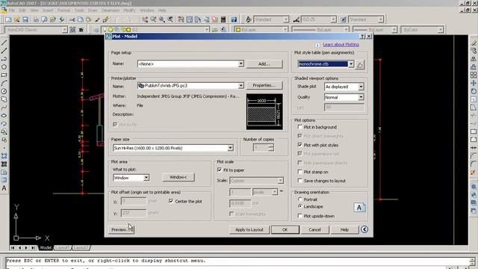The height and width of the screenshot is (269, 478).
Task: Open Shade plot As displayed dropdown
Action: (x=361, y=87)
